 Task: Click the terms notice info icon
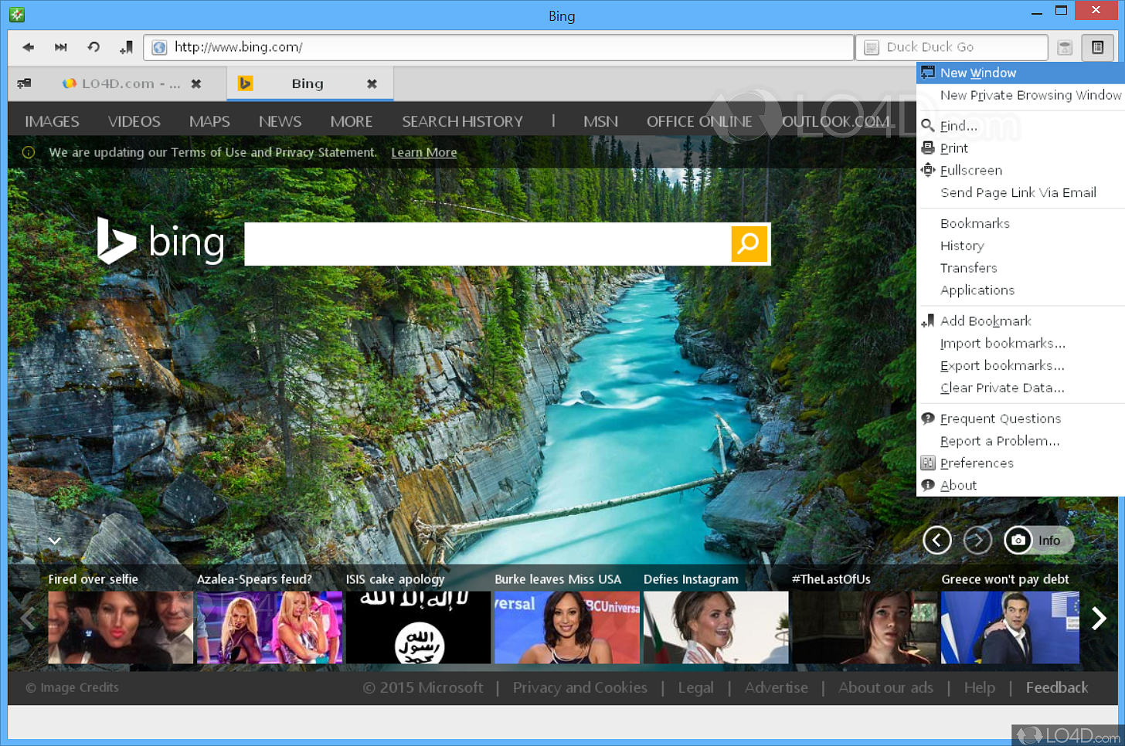coord(29,152)
